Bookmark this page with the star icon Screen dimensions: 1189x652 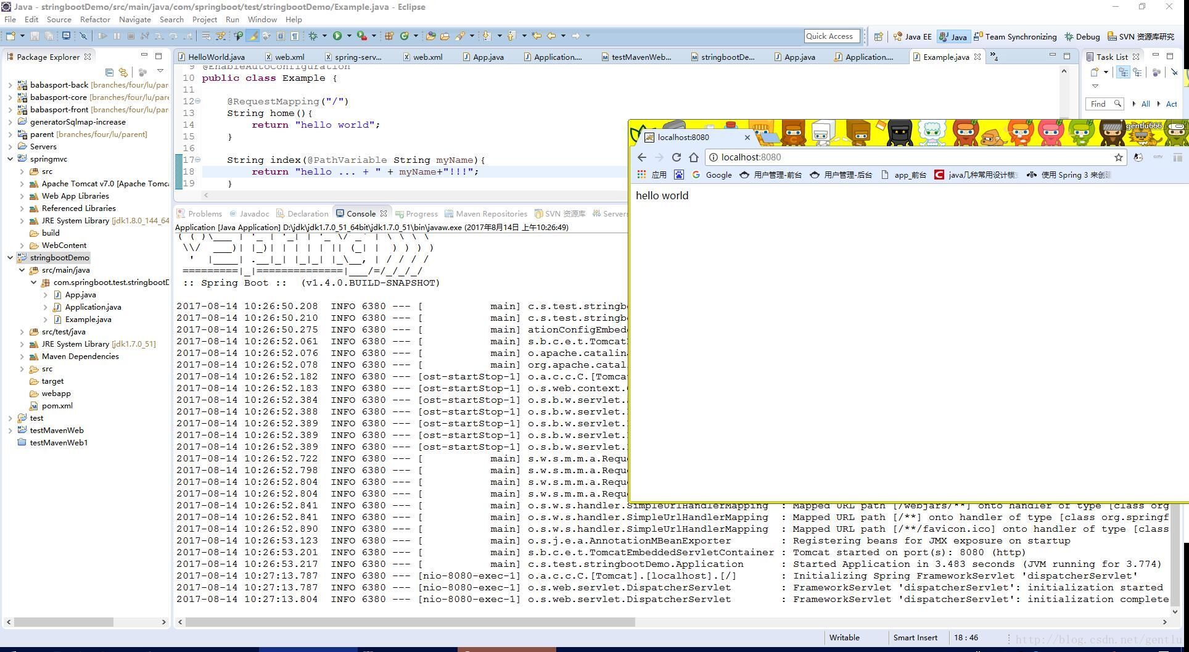[x=1118, y=157]
